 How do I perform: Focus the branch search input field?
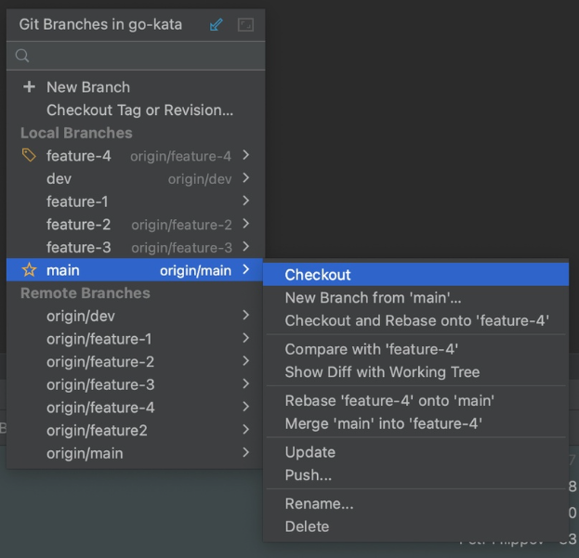point(139,56)
